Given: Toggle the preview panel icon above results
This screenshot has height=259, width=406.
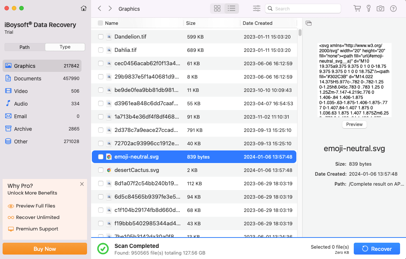Looking at the screenshot, I should pos(309,23).
